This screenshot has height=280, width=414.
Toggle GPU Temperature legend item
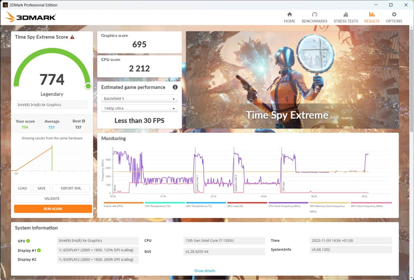click(206, 205)
